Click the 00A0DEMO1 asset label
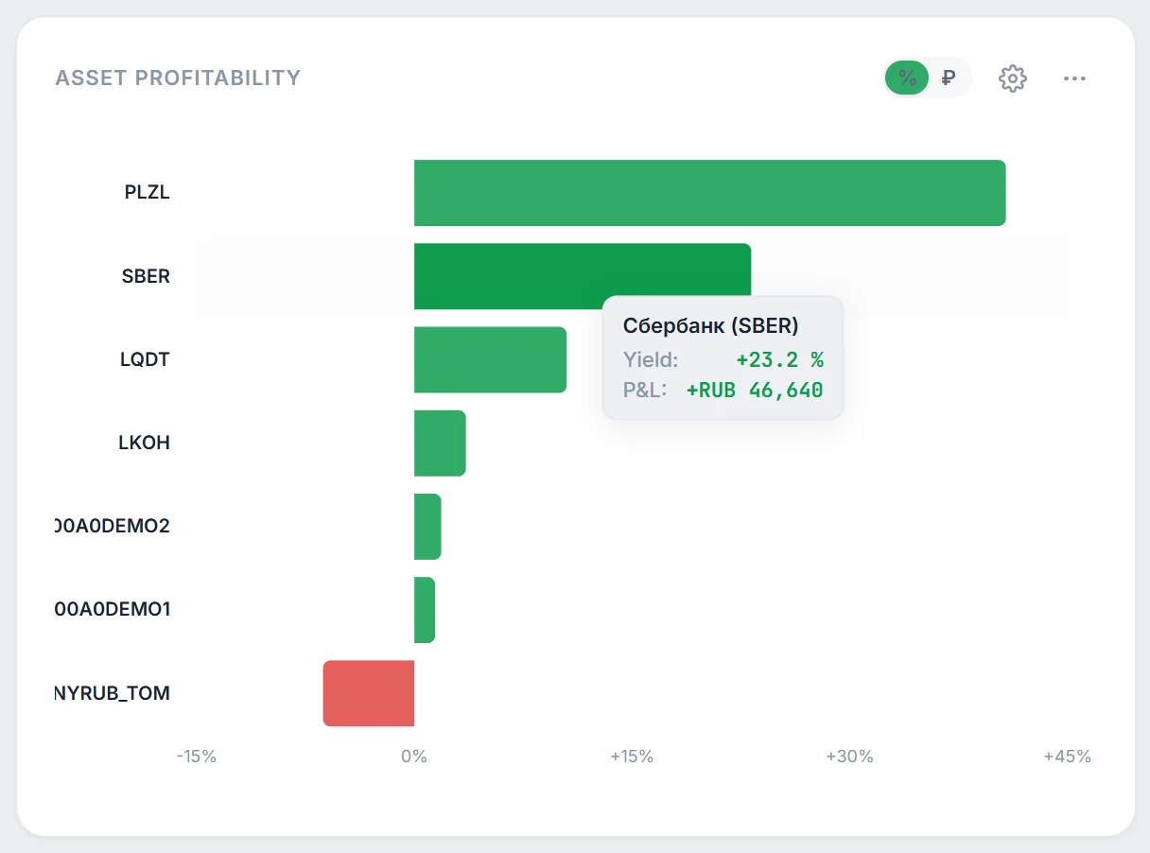The height and width of the screenshot is (853, 1150). (x=113, y=609)
